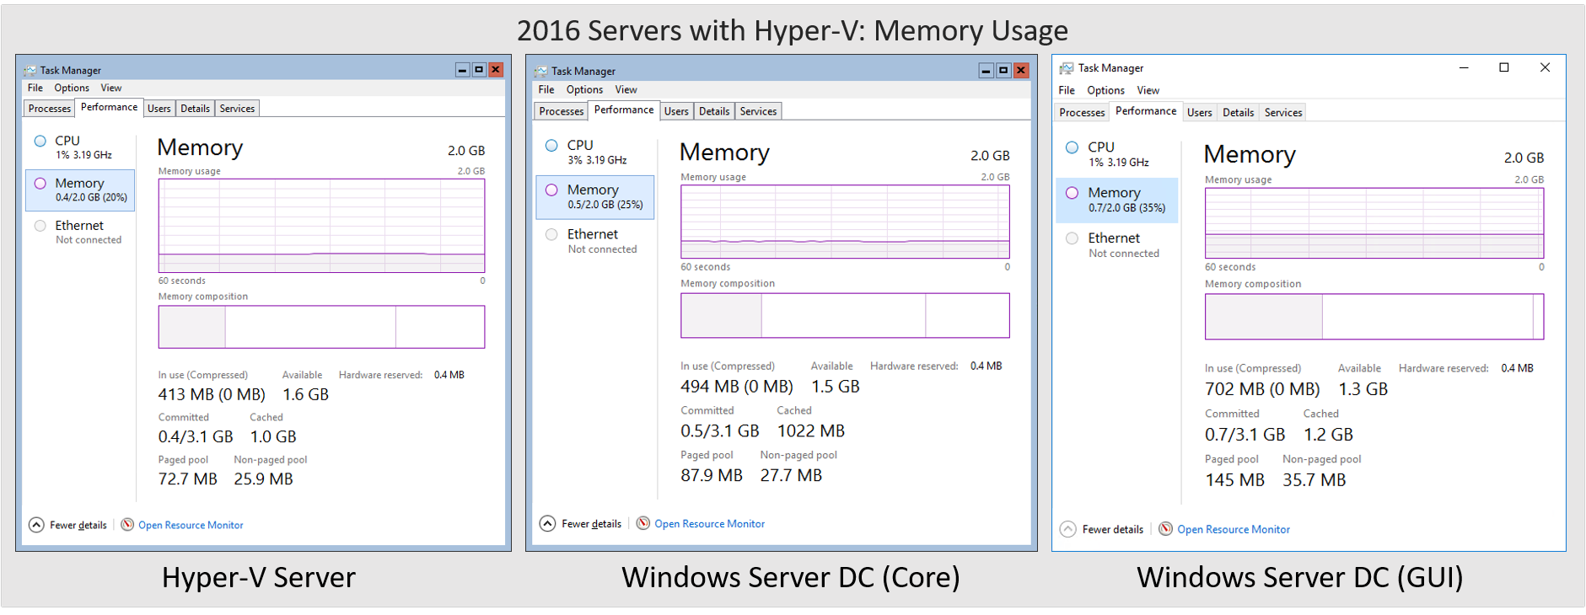This screenshot has width=1586, height=615.
Task: Open View menu in Core window
Action: (x=626, y=89)
